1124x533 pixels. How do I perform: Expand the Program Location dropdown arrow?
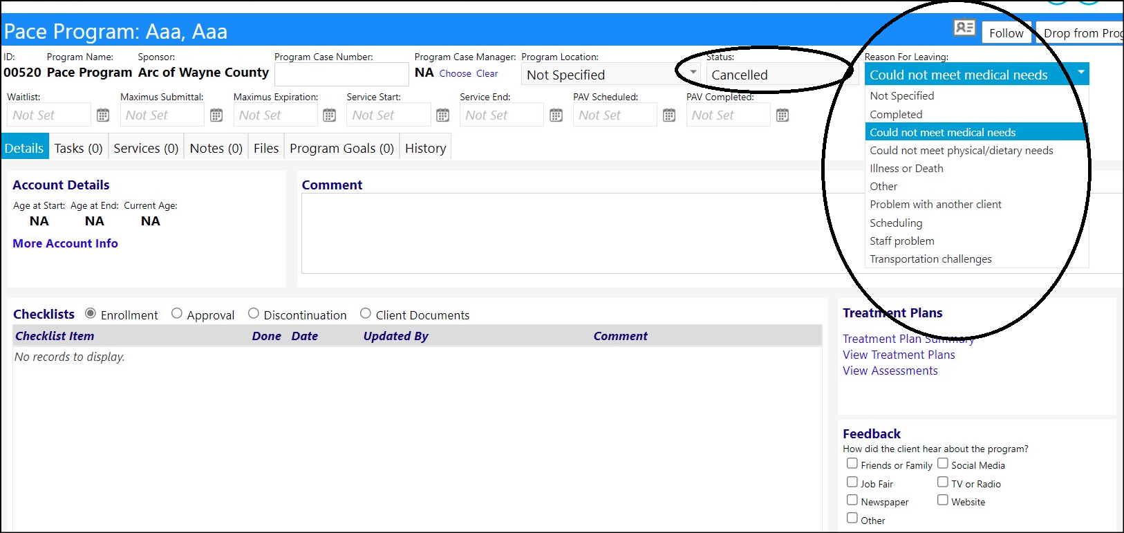pyautogui.click(x=693, y=73)
